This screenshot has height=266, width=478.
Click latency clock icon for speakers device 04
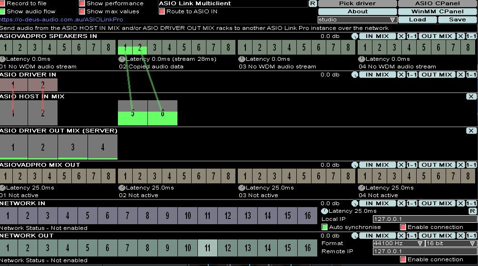(361, 59)
